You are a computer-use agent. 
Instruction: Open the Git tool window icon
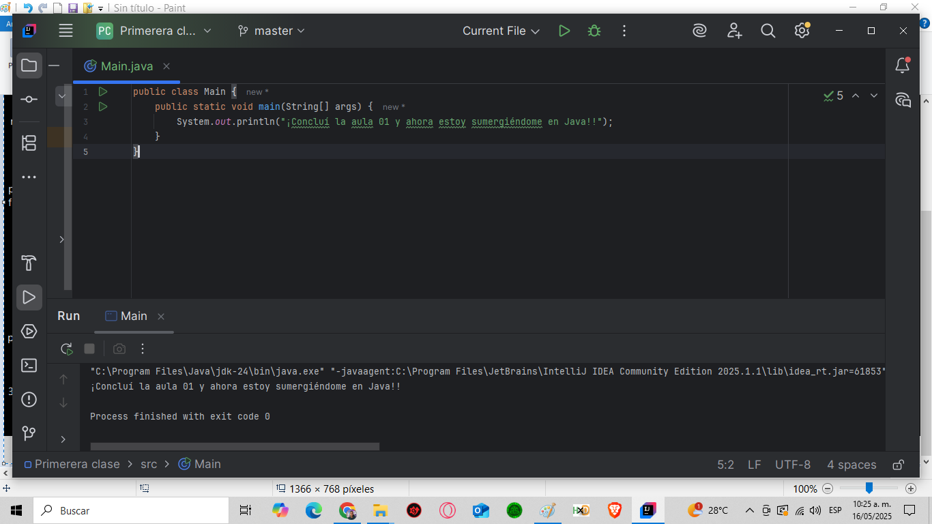(29, 433)
